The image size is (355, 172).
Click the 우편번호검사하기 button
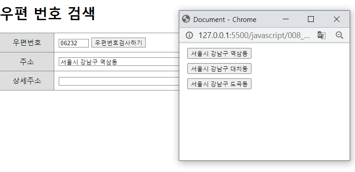(x=118, y=43)
